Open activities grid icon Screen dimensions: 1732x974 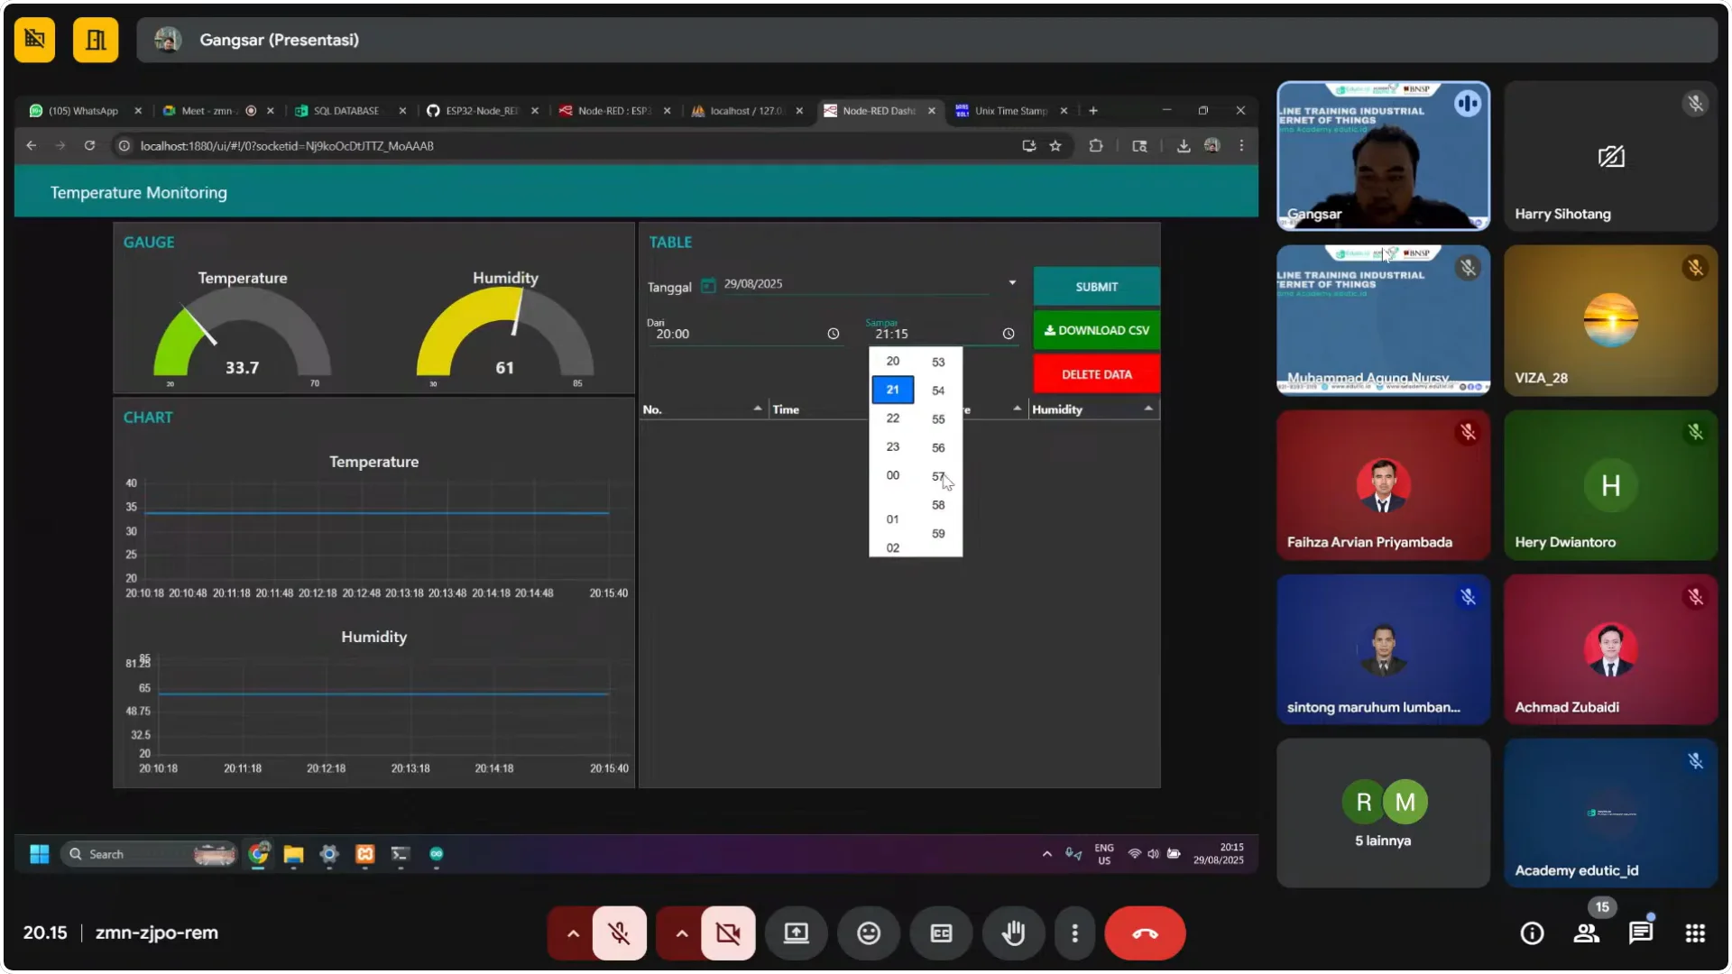coord(1695,933)
